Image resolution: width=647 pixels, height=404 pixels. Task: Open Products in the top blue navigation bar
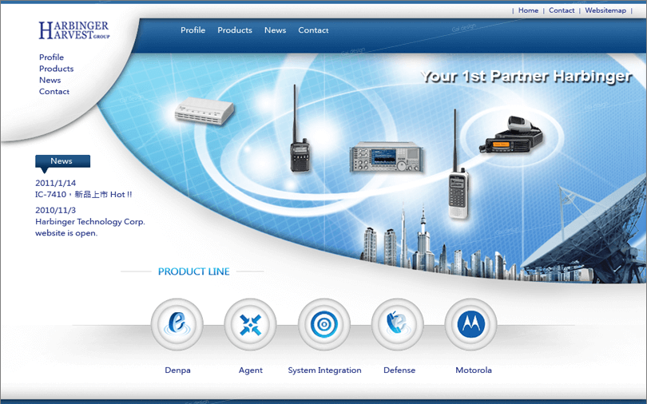[x=235, y=30]
